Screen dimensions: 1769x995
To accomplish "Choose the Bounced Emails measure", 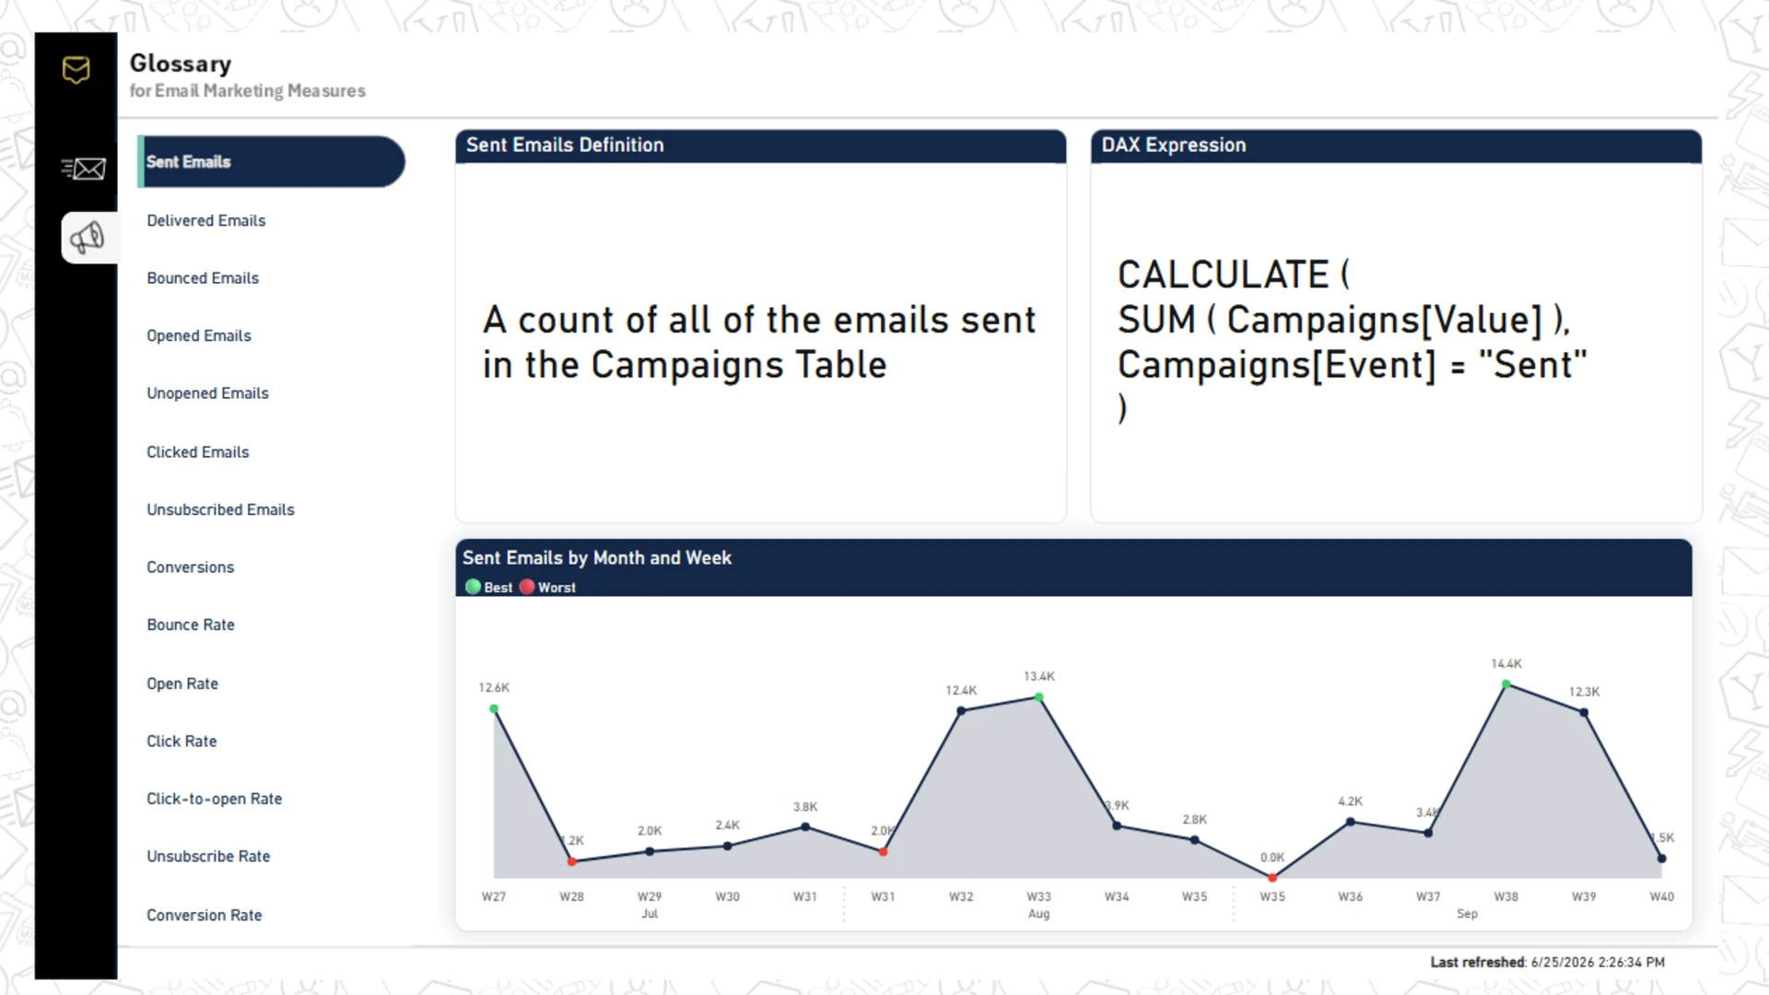I will (x=203, y=278).
